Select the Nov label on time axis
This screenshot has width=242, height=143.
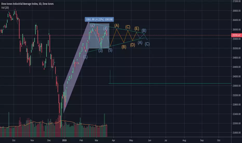[x=32, y=140]
